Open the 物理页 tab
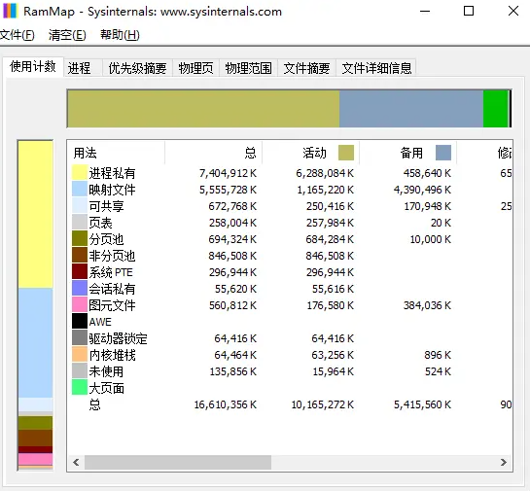This screenshot has width=530, height=491. point(195,68)
